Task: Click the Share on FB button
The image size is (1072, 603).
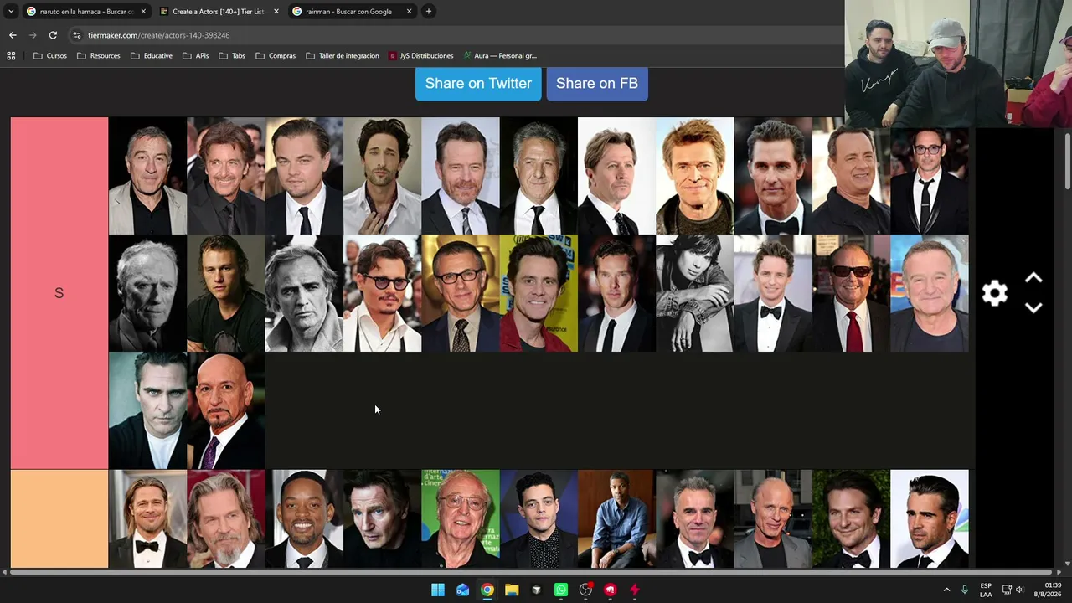Action: 597,84
